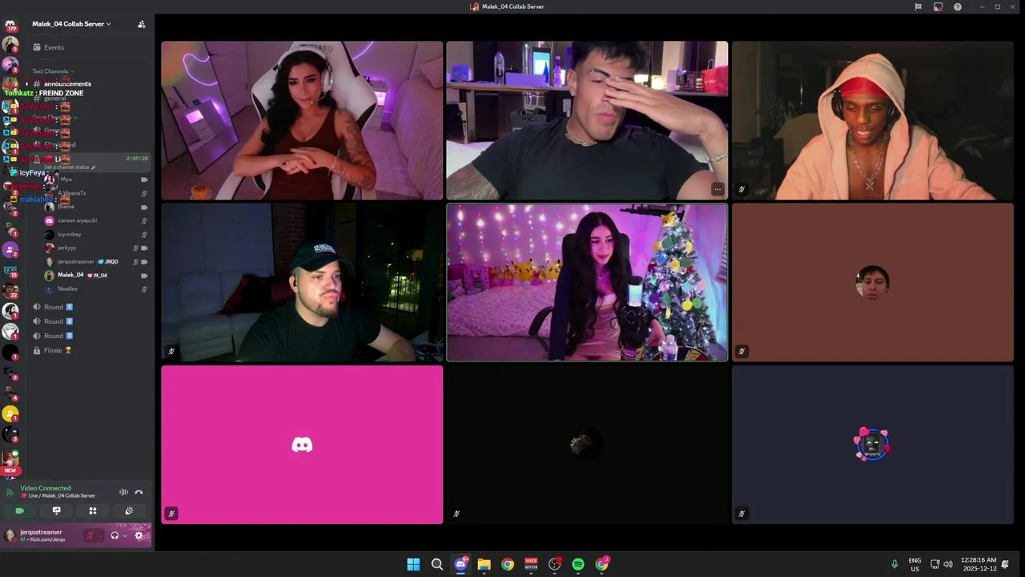Select the dark navy avatar participant tile
This screenshot has width=1025, height=577.
point(873,445)
